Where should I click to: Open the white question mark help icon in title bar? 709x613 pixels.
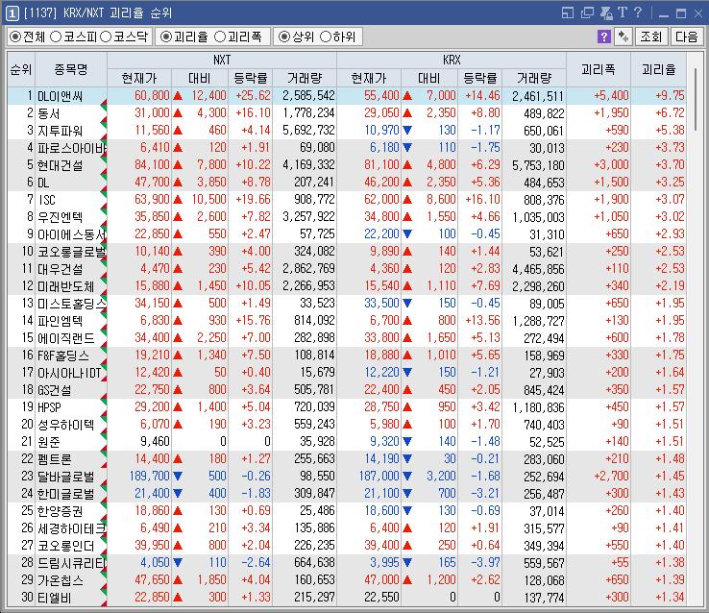[x=638, y=12]
